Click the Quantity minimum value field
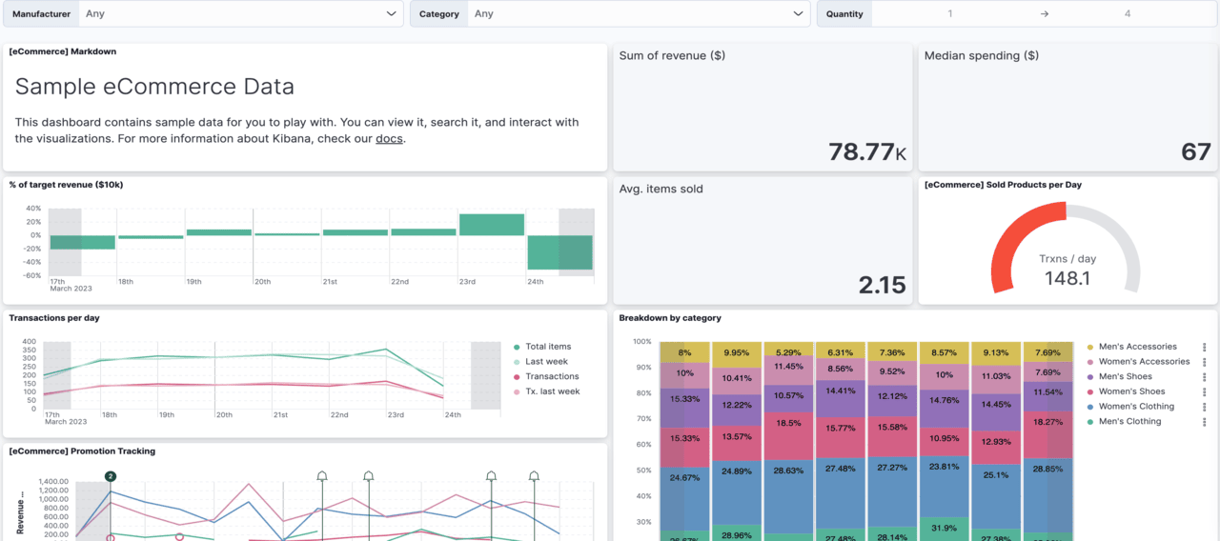 [949, 14]
